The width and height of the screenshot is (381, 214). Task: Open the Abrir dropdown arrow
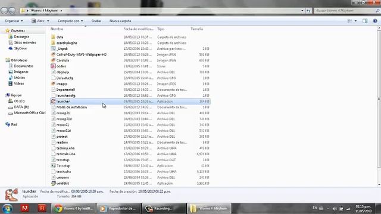tap(48, 21)
